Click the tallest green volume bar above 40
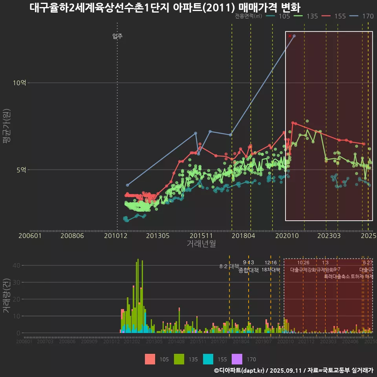This screenshot has width=377, height=377. click(x=138, y=296)
